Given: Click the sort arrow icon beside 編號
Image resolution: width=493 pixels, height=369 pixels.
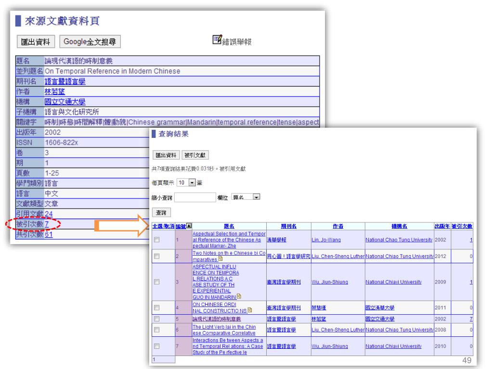Looking at the screenshot, I should click(x=189, y=226).
